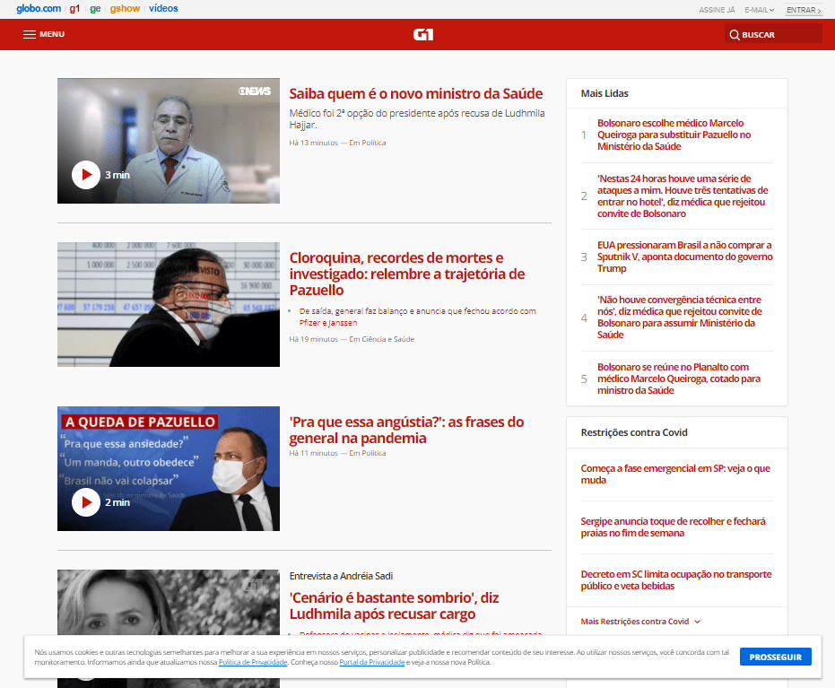Click the ENTRAR login button
835x688 pixels.
(x=804, y=10)
